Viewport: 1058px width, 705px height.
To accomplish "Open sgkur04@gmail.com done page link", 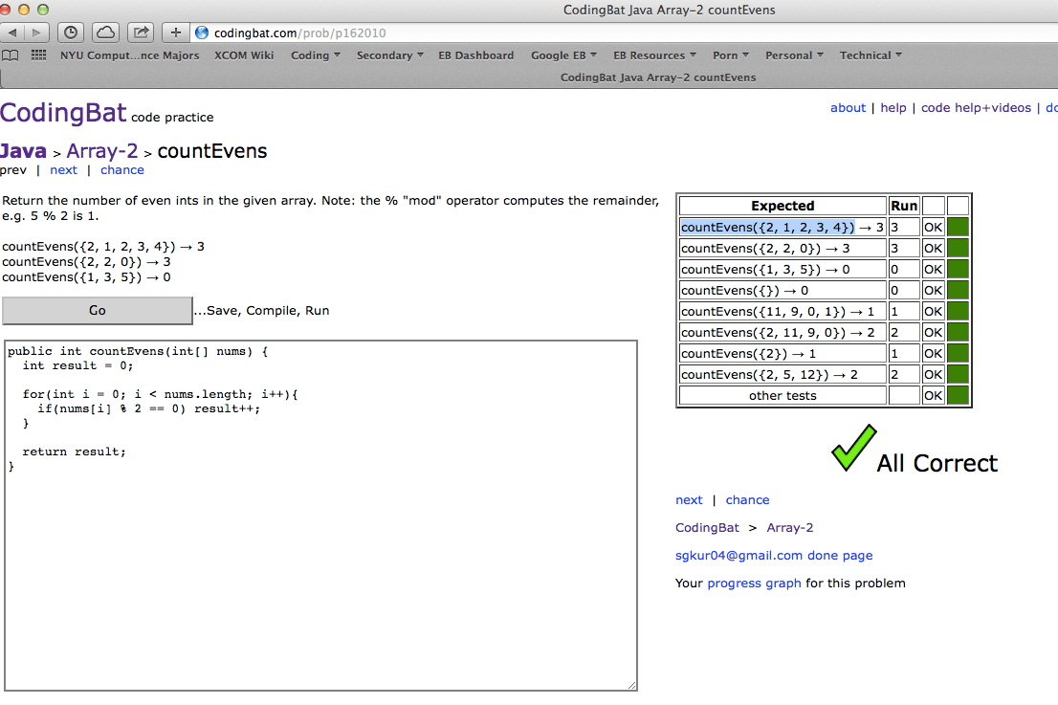I will pyautogui.click(x=774, y=555).
